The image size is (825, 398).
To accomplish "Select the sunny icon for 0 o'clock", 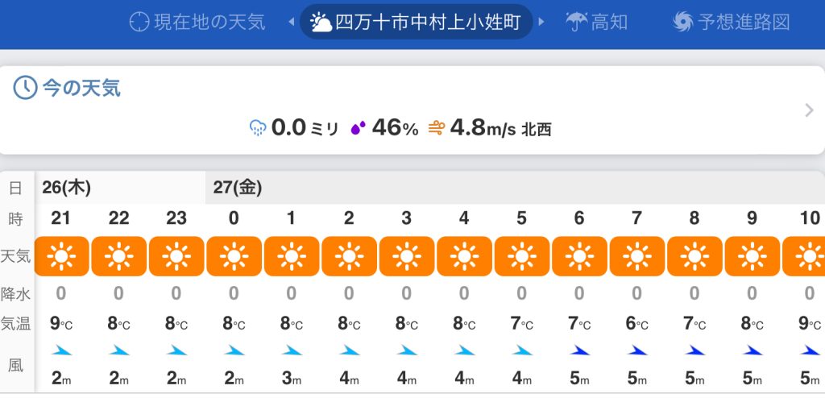I will tap(234, 256).
